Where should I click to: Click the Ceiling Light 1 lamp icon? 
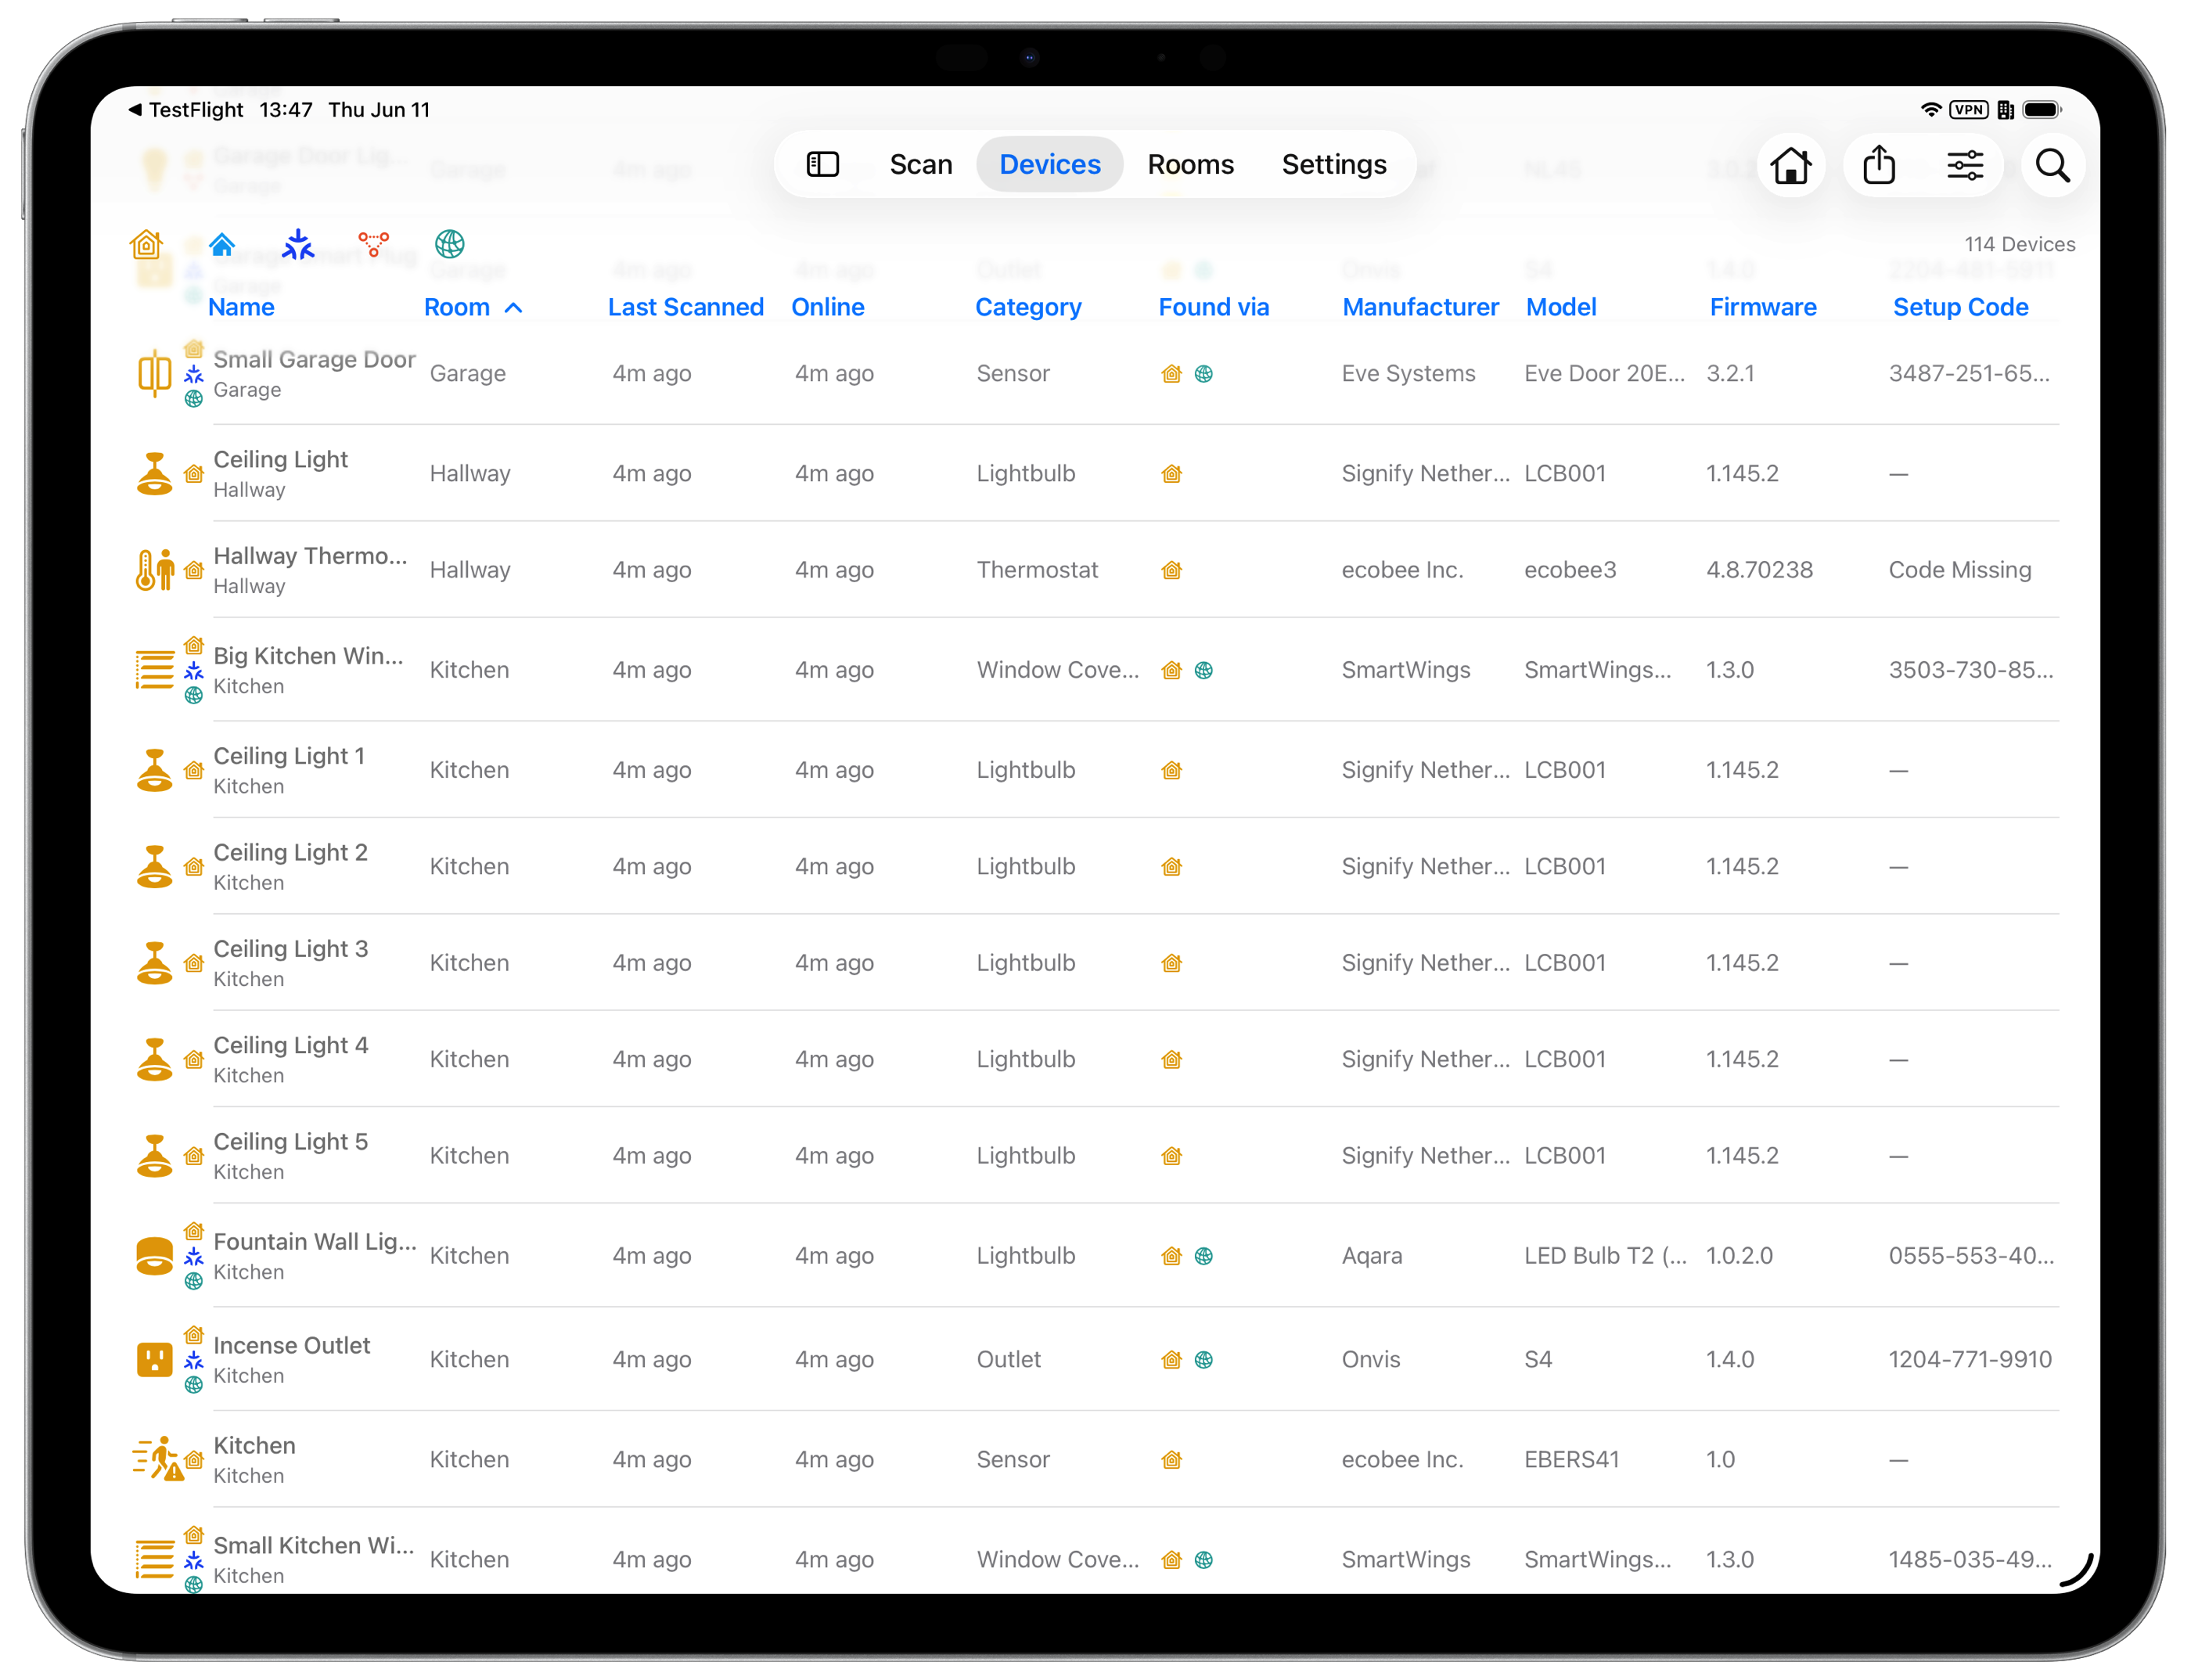[x=154, y=770]
